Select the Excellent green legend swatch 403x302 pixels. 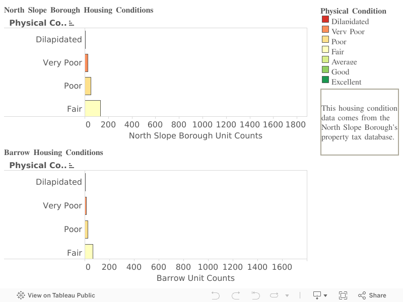(325, 80)
